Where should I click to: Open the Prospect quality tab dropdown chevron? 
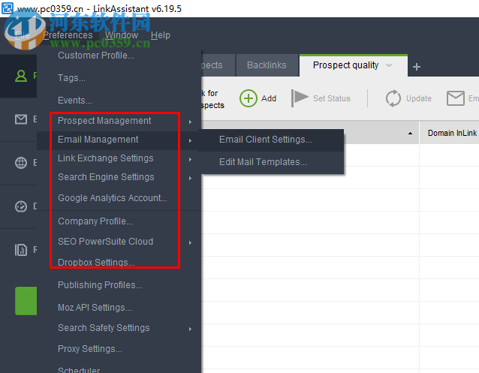tap(389, 65)
